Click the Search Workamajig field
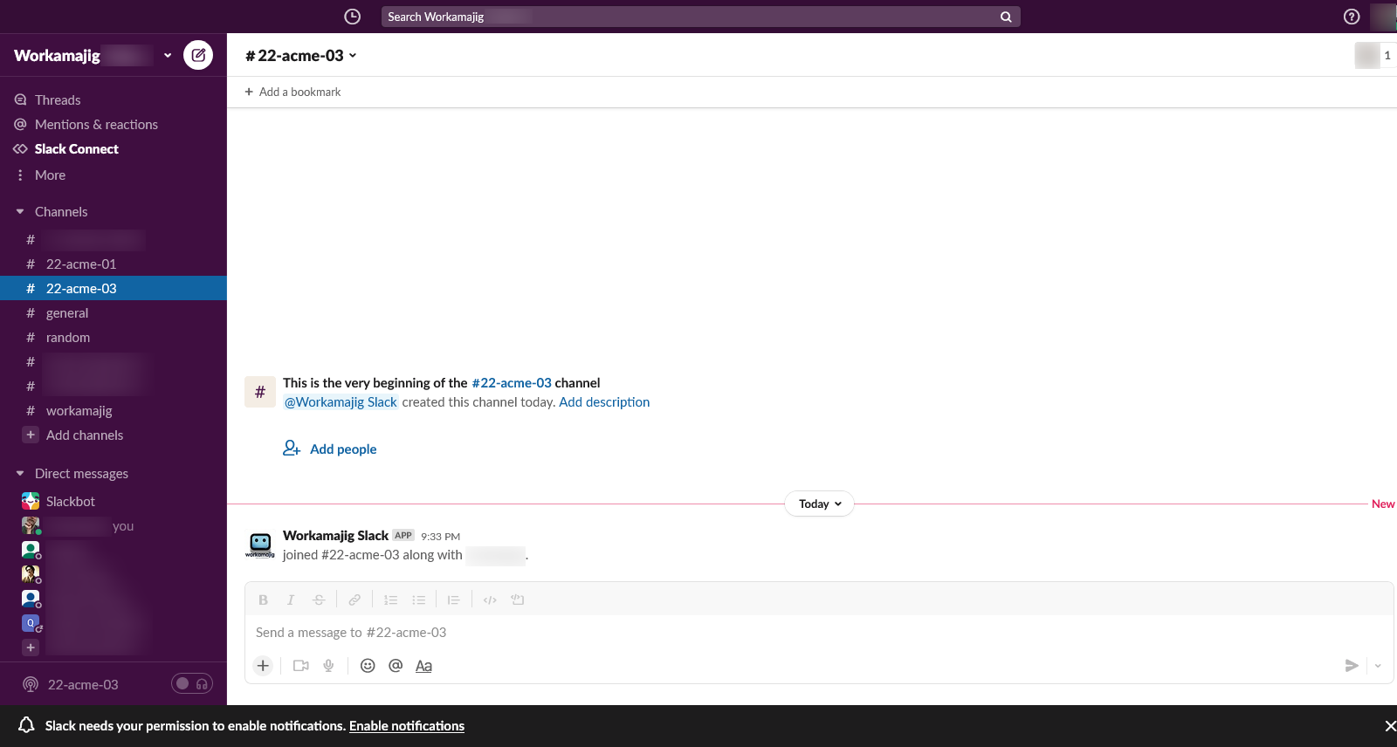 690,17
